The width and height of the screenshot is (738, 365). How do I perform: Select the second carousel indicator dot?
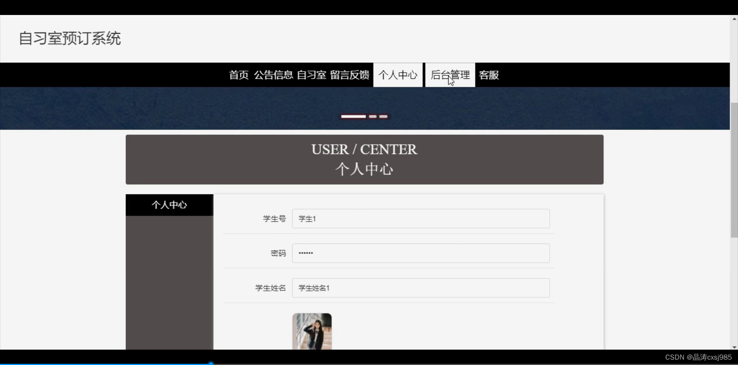click(372, 116)
